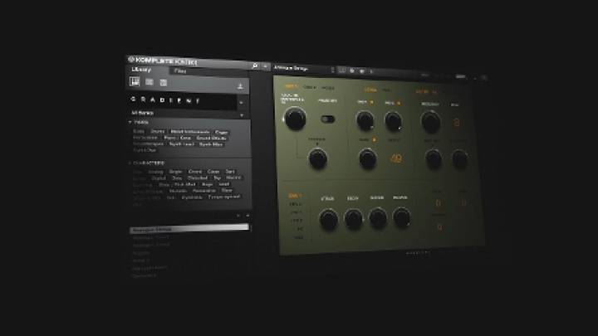
Task: Select the ENV 2 modulation tab
Action: [296, 204]
